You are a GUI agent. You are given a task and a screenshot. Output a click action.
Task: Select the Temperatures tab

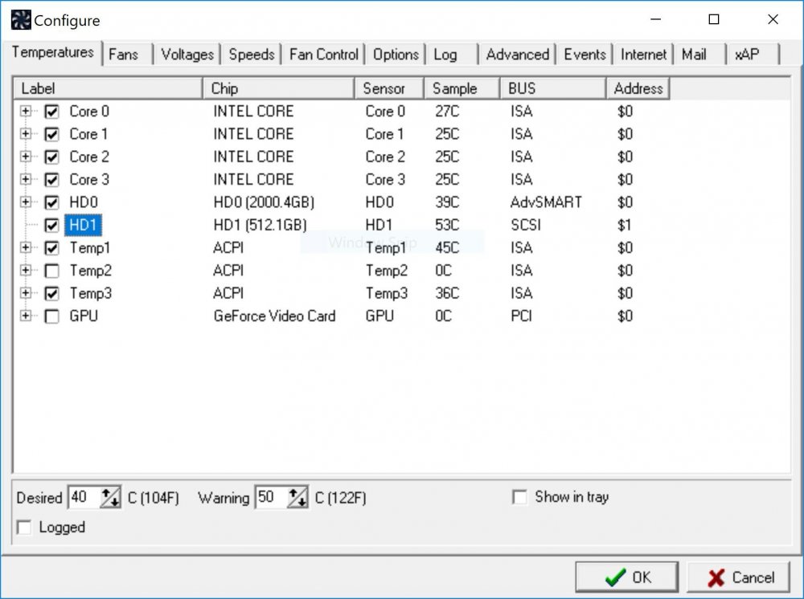click(x=53, y=52)
